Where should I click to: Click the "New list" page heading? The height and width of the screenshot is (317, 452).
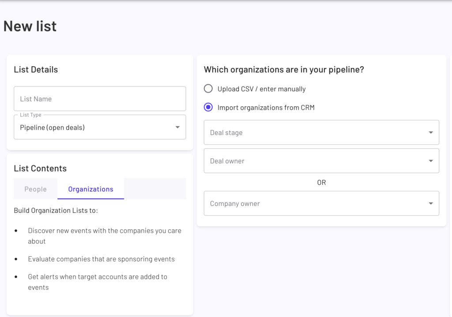pos(30,26)
